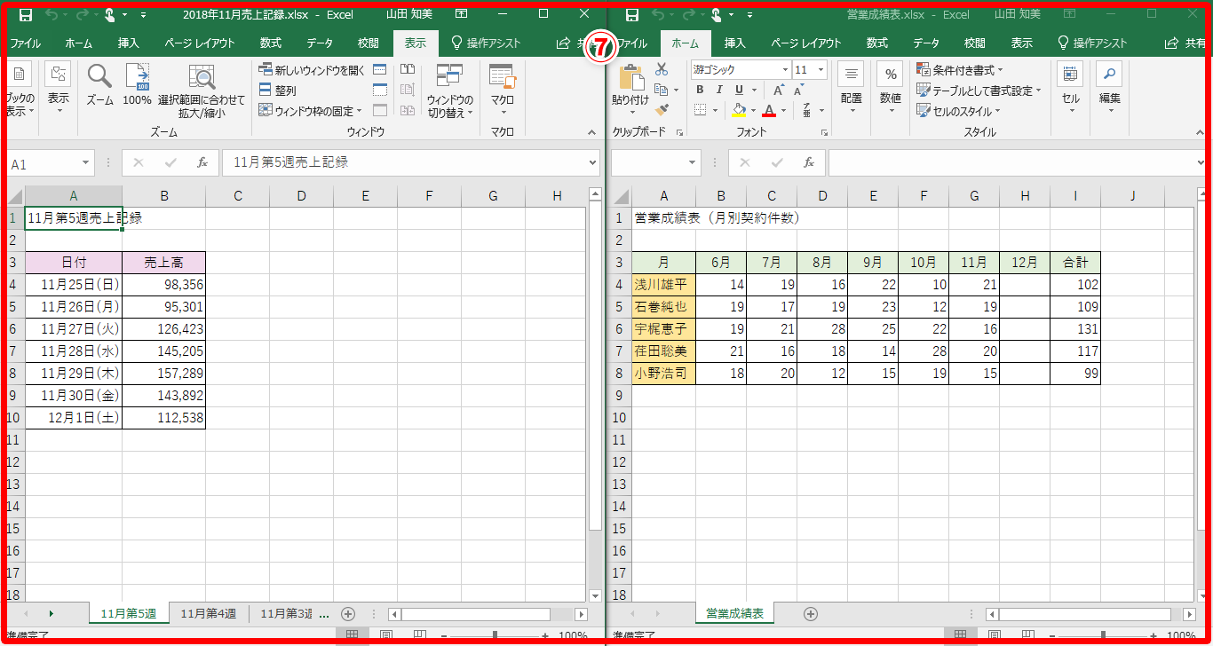Screen dimensions: 1213x646
Task: Open セルのスタイル cell styles menu
Action: coord(959,111)
